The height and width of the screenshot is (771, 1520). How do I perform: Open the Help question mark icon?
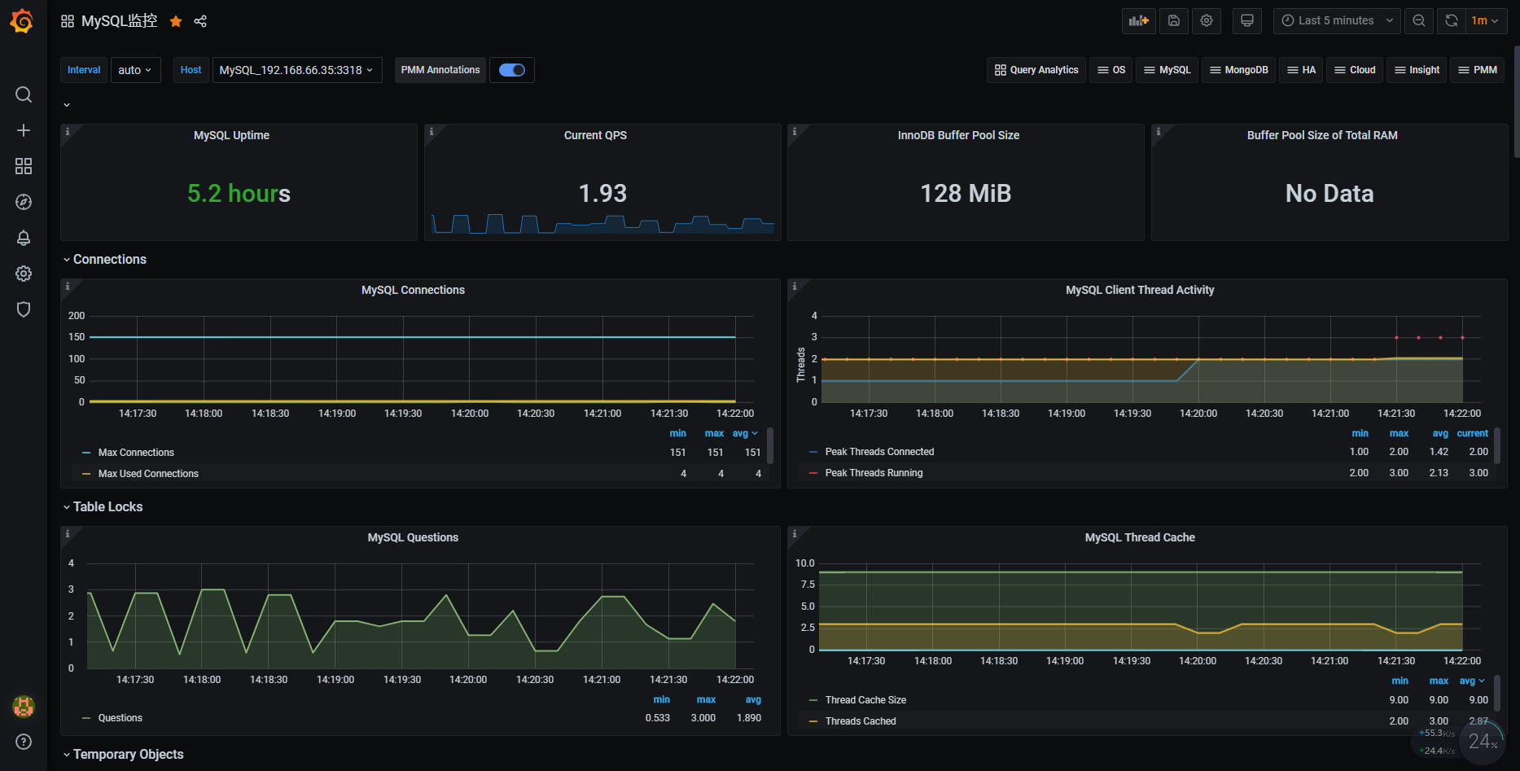(24, 742)
